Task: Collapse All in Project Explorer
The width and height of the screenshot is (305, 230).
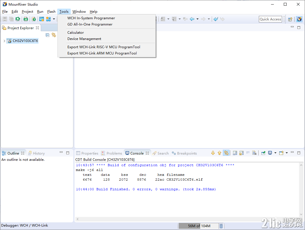Action: point(47,35)
